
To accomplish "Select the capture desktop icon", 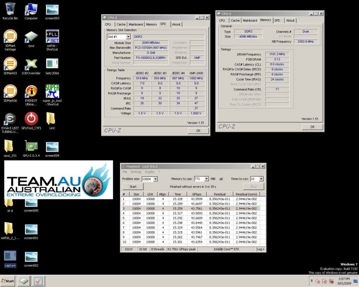I will tap(10, 259).
